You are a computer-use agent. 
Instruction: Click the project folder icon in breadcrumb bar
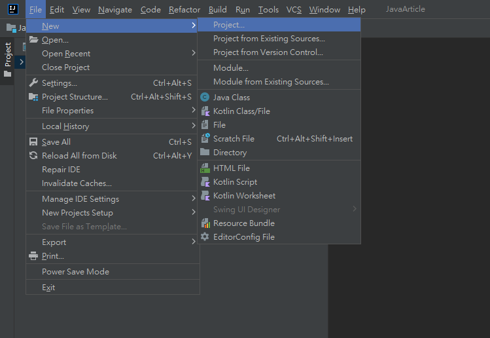(x=11, y=28)
